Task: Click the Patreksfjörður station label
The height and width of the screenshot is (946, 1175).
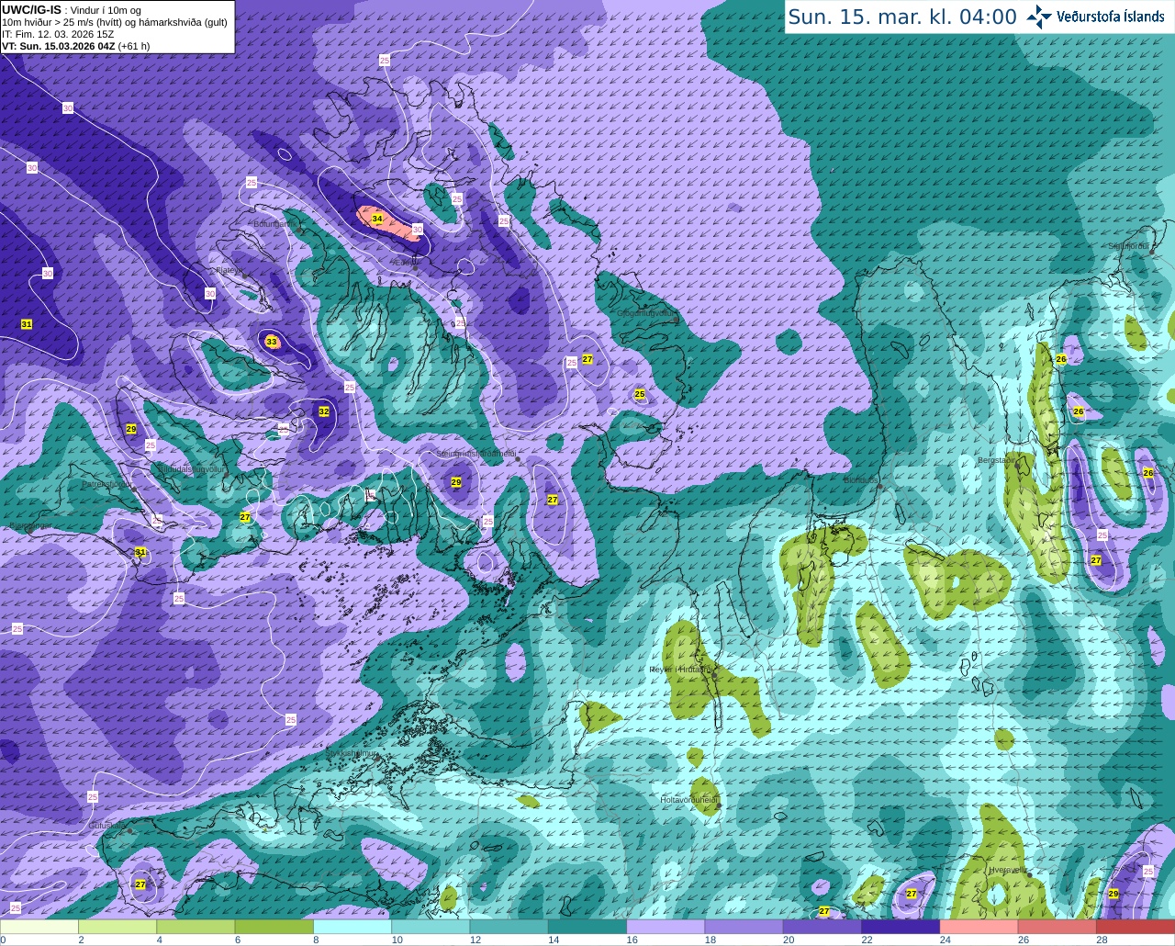Action: coord(106,484)
